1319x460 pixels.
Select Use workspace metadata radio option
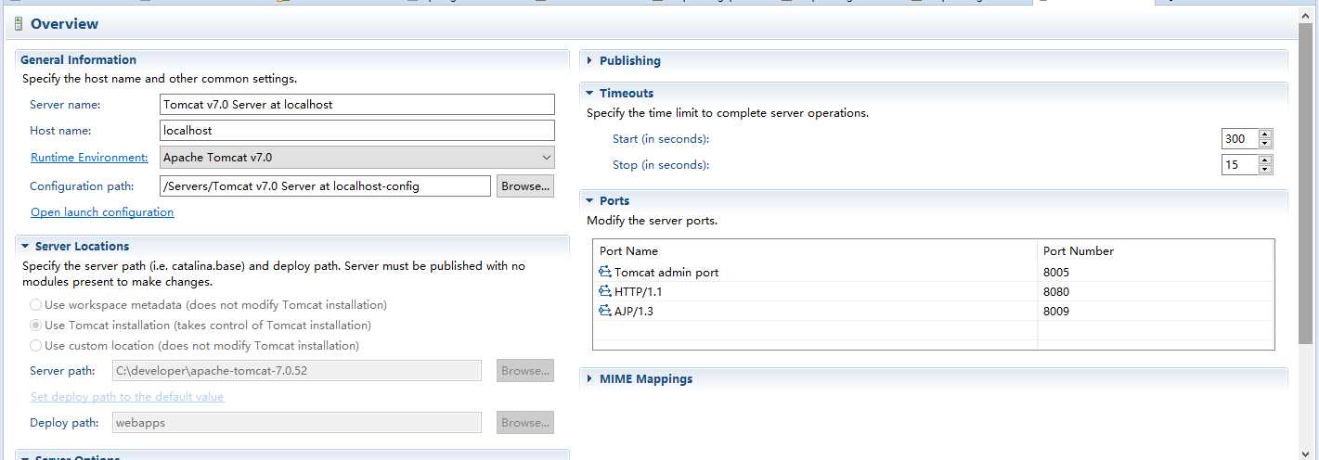[x=35, y=304]
